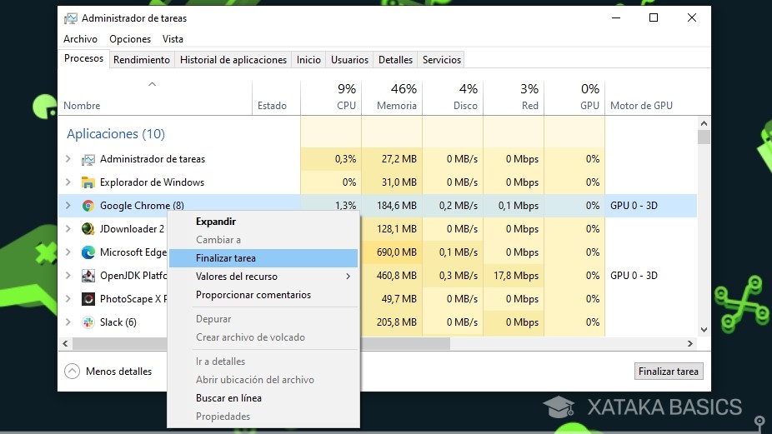Screen dimensions: 772x434
Task: Sort by the Memoria column header
Action: point(397,106)
